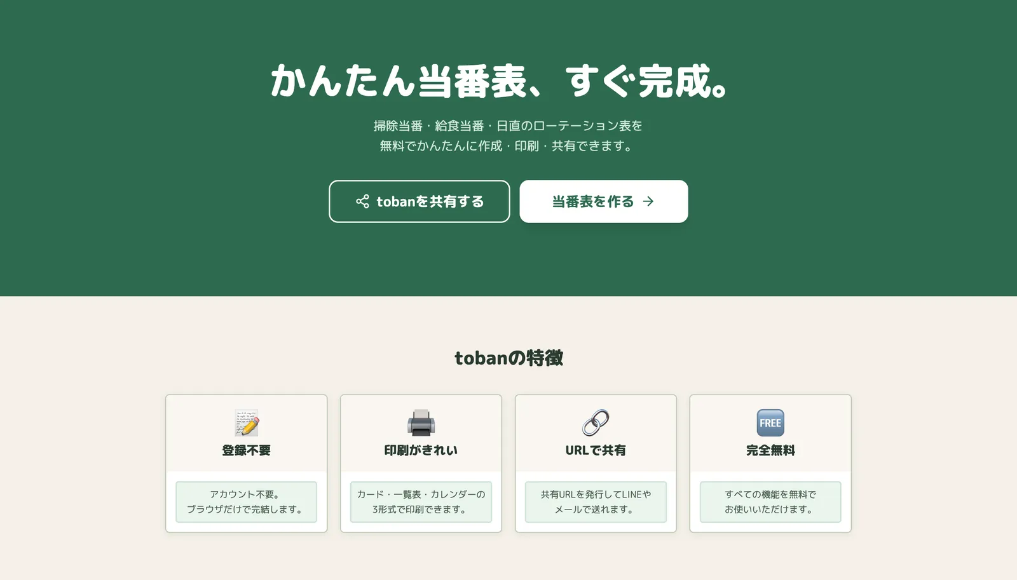Click the すべての機能を無料で description box

pyautogui.click(x=770, y=502)
